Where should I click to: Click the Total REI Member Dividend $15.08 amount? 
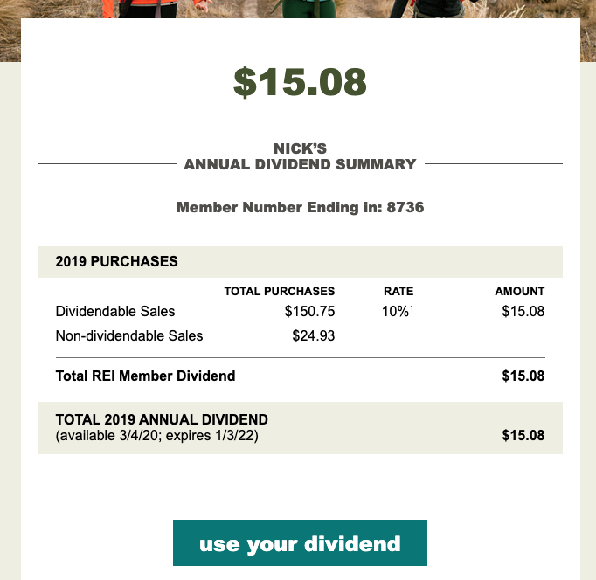523,376
